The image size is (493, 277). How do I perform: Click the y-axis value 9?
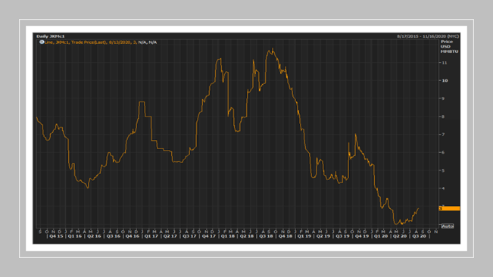[443, 98]
